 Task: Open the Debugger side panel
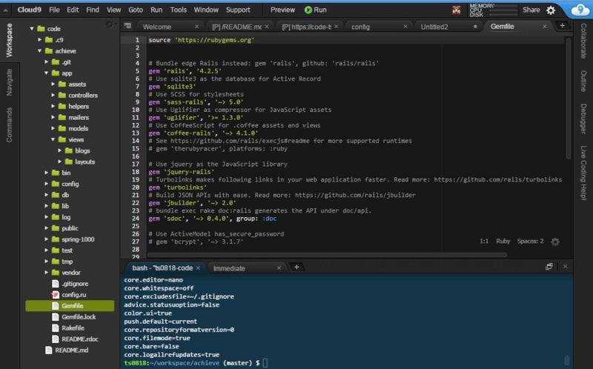coord(583,119)
